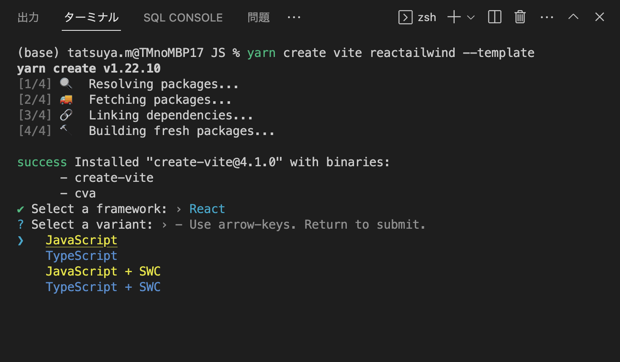
Task: Select the JavaScript variant option
Action: coord(81,240)
